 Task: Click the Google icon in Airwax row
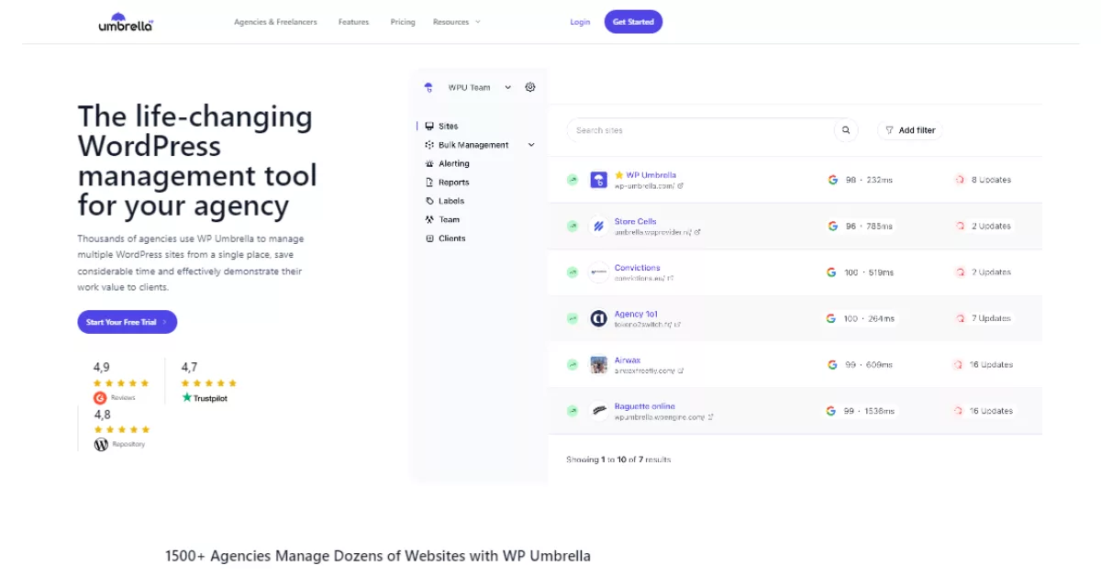click(832, 364)
